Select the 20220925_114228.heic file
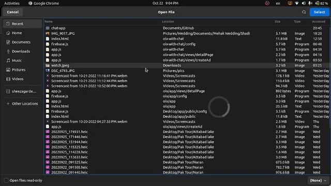The height and width of the screenshot is (186, 331). 187,152
